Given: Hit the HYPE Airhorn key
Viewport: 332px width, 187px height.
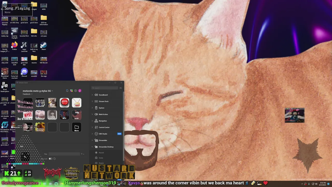Looking at the screenshot, I should pos(64,103).
